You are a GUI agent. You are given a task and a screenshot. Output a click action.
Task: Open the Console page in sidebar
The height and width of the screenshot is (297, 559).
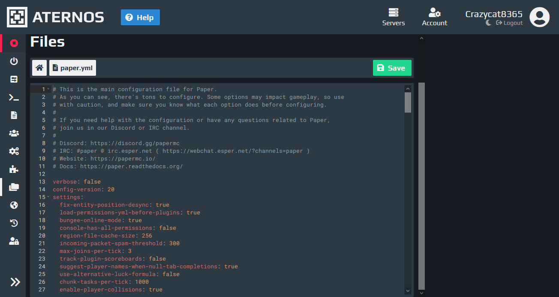[x=14, y=97]
